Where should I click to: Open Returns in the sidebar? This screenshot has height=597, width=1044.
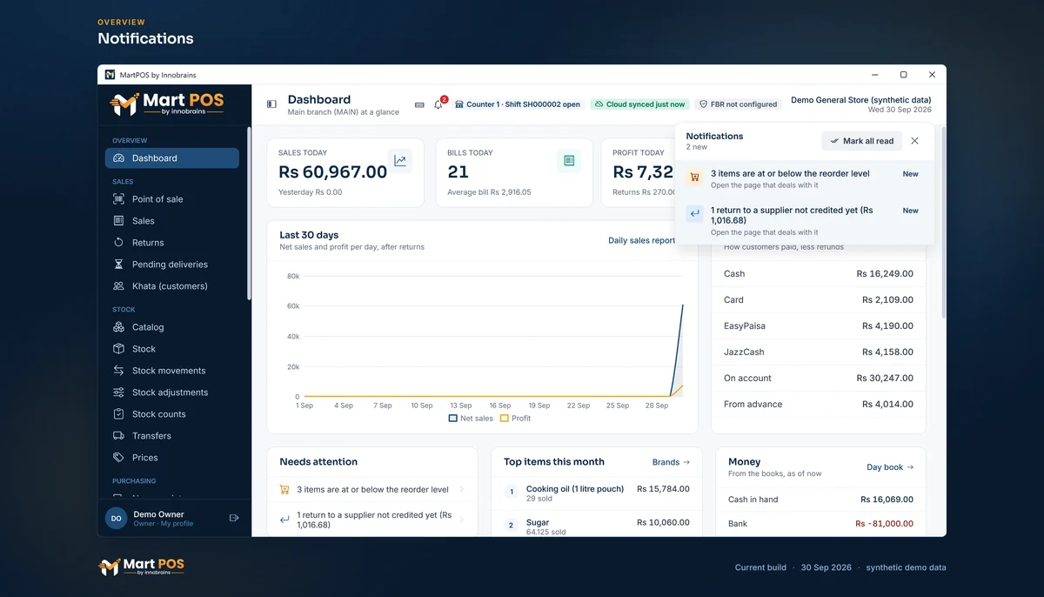tap(172, 243)
